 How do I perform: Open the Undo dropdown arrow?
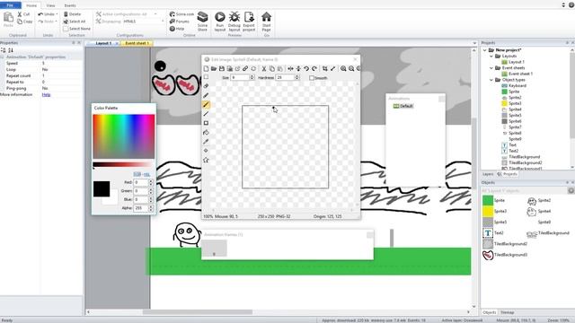[x=57, y=14]
